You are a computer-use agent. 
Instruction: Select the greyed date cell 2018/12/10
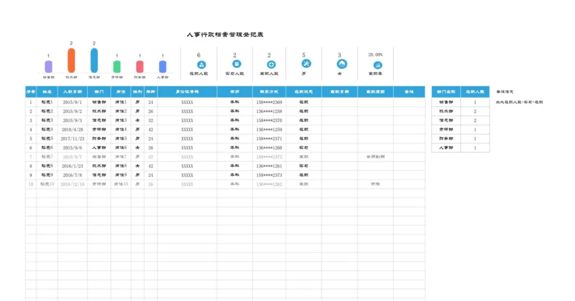coord(72,184)
